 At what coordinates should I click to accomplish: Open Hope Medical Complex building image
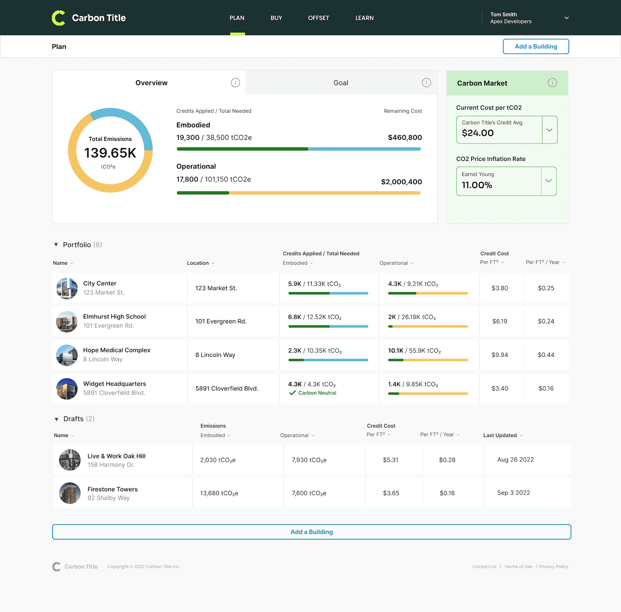(67, 355)
